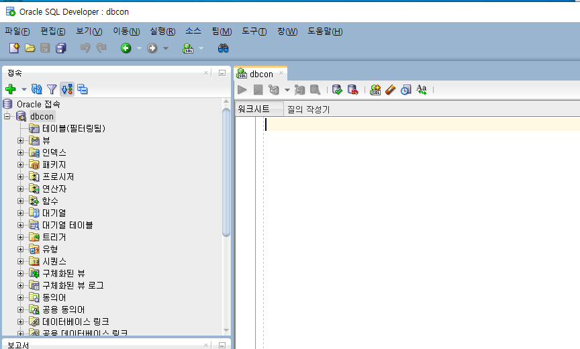Refresh the connections tree
Viewport: 580px width, 349px height.
(x=37, y=89)
